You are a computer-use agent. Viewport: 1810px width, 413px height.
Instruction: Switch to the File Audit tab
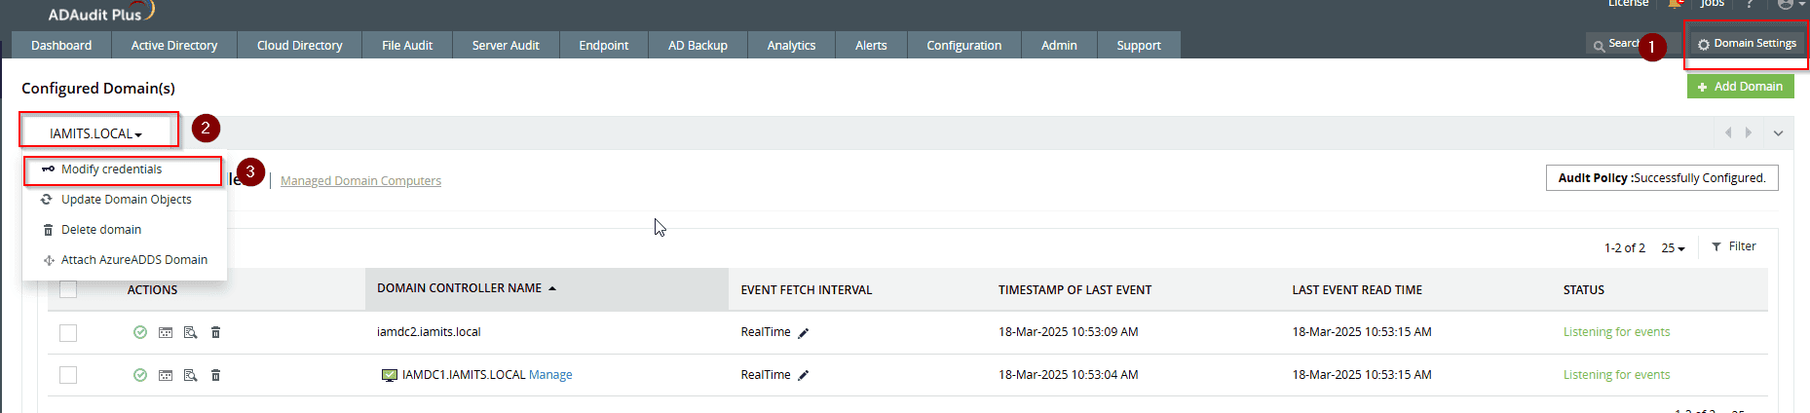point(407,45)
